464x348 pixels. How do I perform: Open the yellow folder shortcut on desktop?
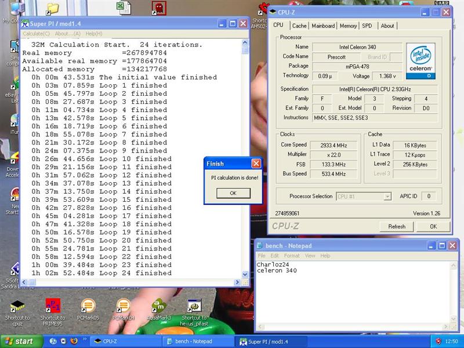click(53, 9)
